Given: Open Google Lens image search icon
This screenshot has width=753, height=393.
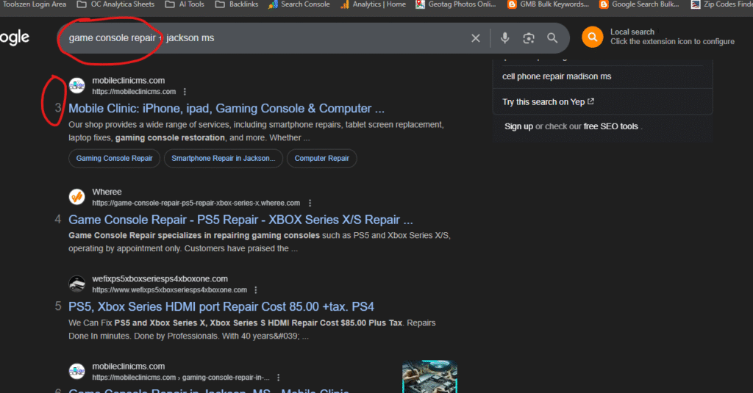Looking at the screenshot, I should pyautogui.click(x=528, y=38).
